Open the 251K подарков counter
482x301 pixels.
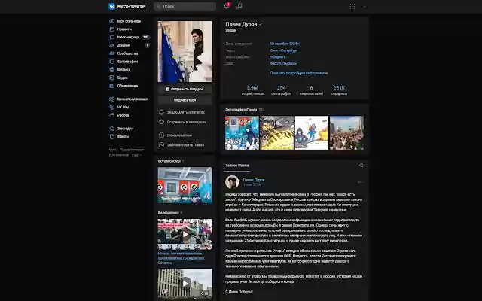click(339, 90)
